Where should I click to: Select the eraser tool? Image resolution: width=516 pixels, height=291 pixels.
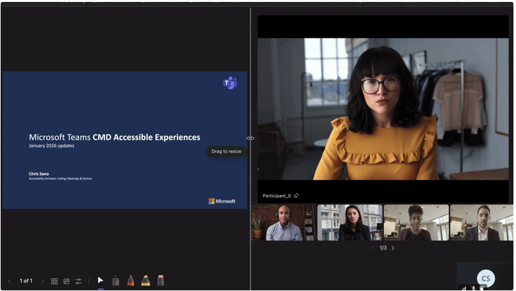tap(161, 281)
